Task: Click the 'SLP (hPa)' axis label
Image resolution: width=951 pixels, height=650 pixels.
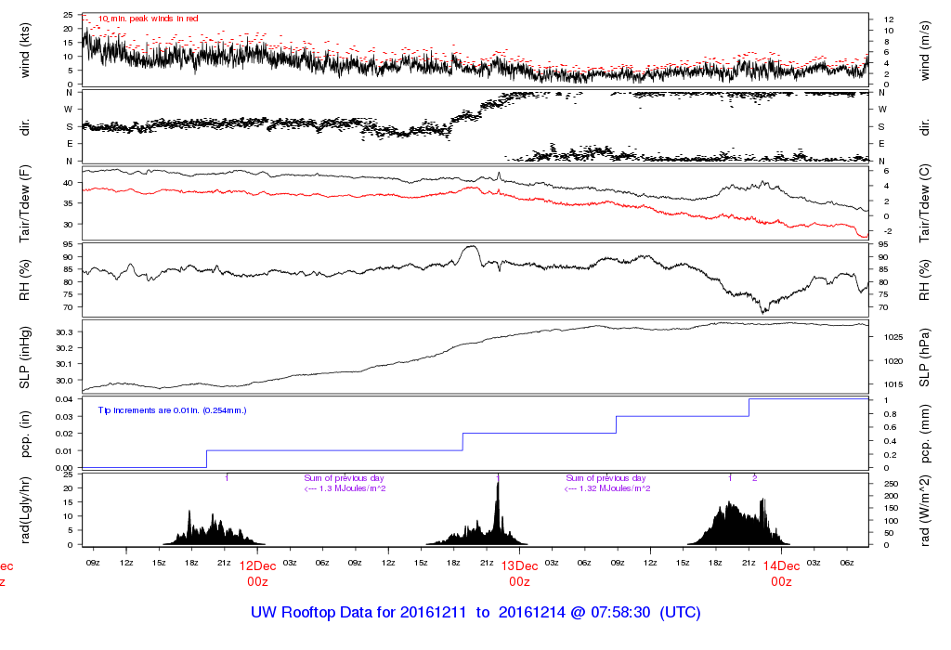Action: [924, 357]
